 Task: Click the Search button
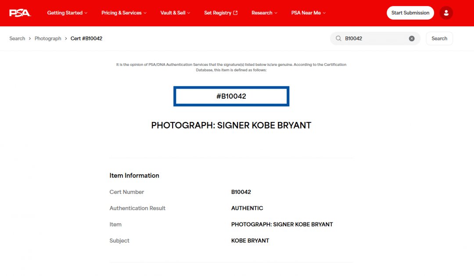[439, 38]
